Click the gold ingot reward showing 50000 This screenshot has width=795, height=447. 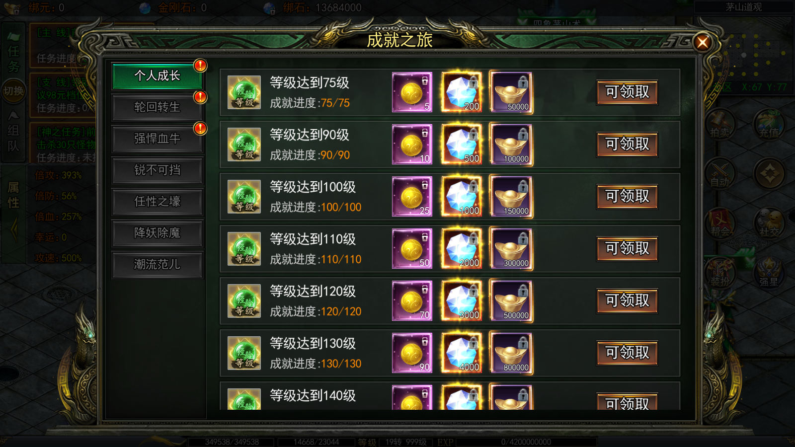(511, 92)
